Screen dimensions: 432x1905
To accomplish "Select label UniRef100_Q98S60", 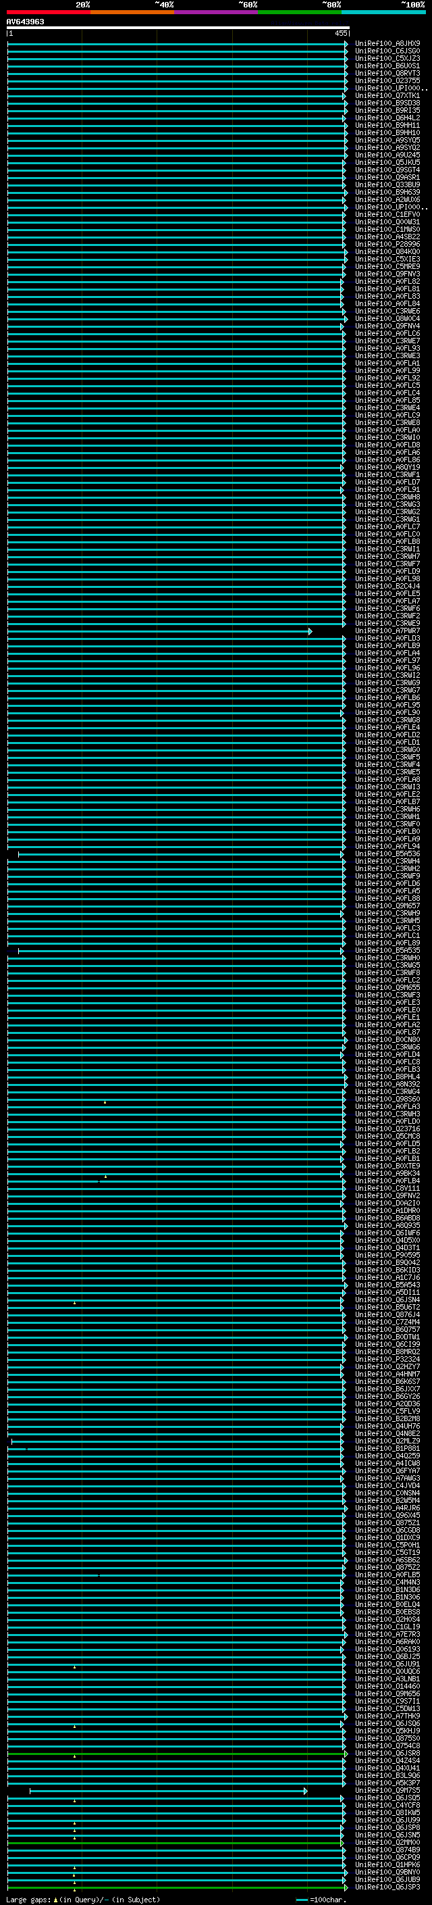I will tap(387, 1099).
